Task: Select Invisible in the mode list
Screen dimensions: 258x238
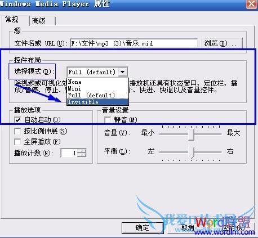Action: click(97, 102)
